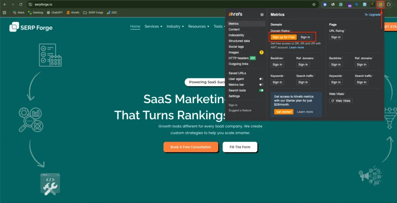Open the GSC bookmark
397x203 pixels.
pos(112,12)
